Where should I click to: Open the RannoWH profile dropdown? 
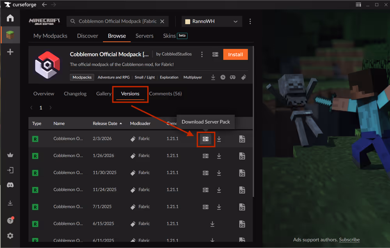coord(212,21)
